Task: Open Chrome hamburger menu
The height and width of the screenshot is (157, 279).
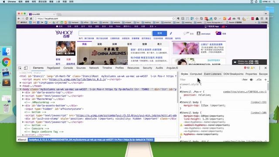Action: 266,18
